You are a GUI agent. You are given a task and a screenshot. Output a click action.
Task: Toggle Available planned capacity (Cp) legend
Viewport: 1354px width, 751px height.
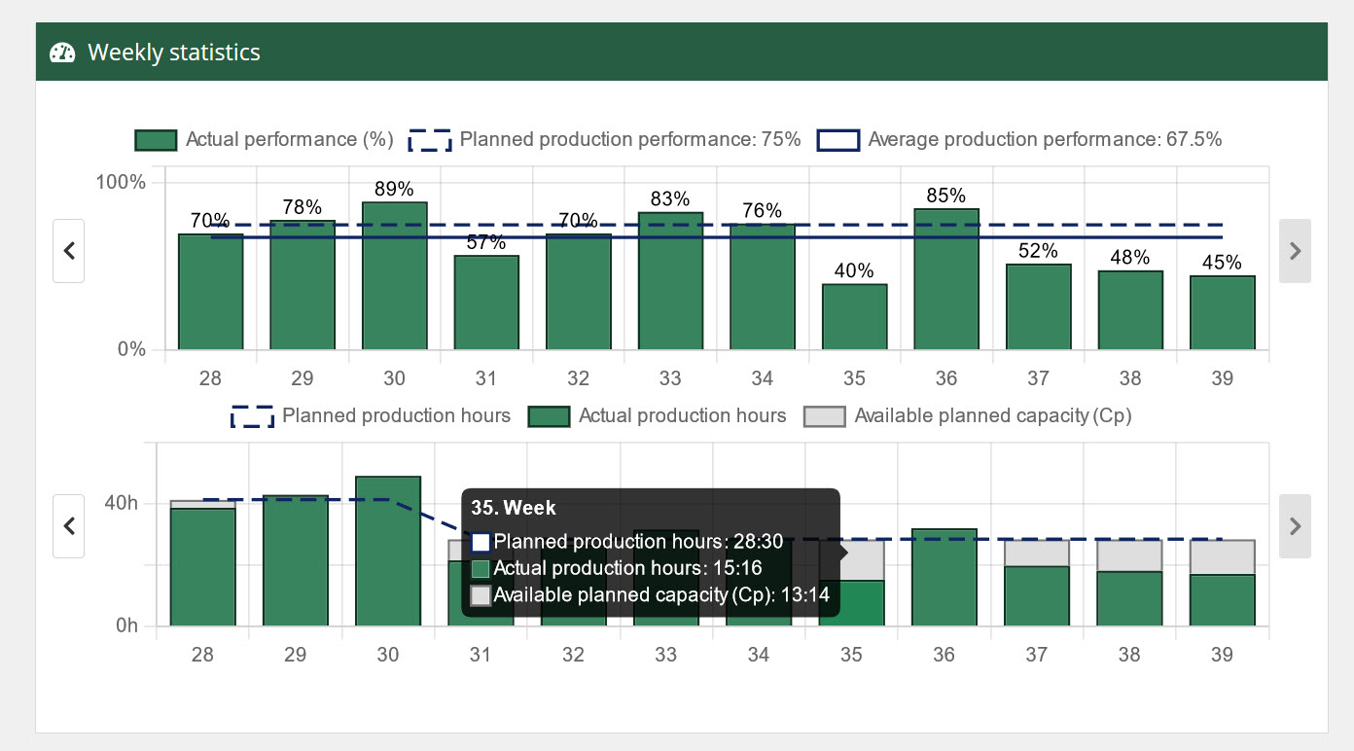point(968,416)
